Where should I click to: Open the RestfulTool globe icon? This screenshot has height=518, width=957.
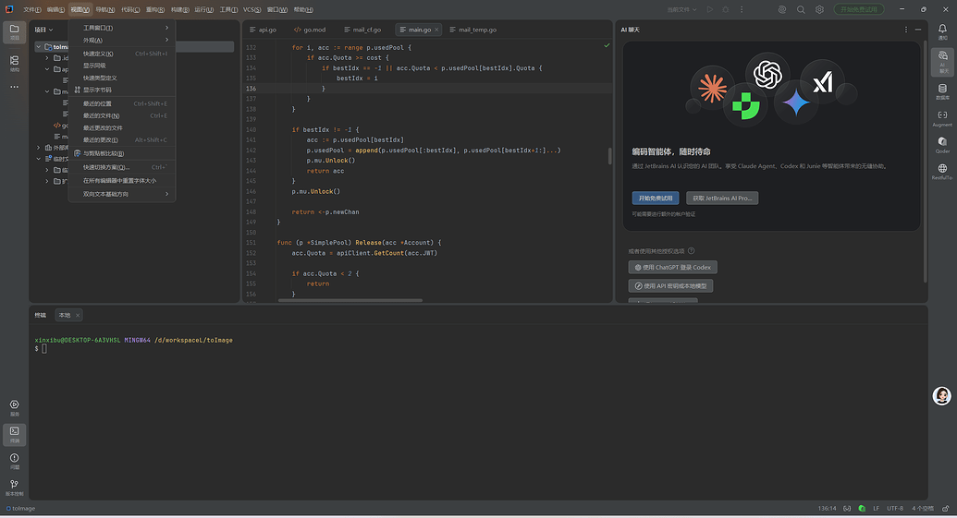pos(942,171)
